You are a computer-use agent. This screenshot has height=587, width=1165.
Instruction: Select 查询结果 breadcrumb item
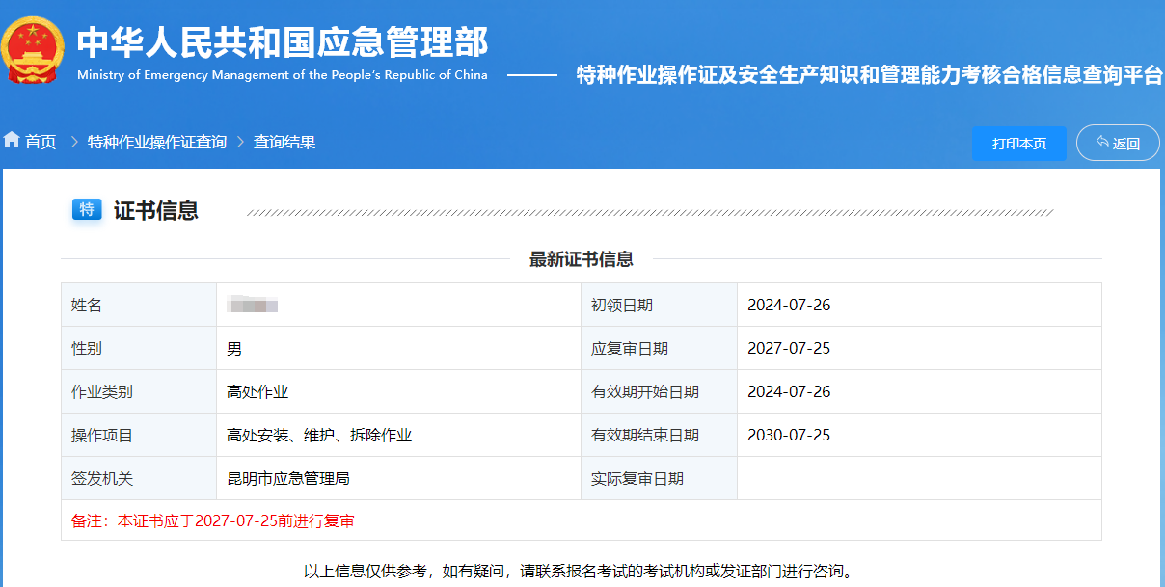click(x=284, y=143)
